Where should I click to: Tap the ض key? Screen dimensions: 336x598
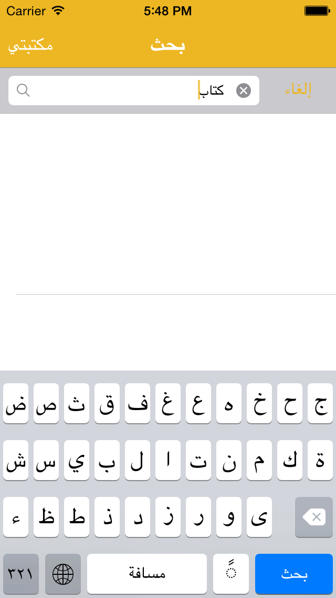16,403
